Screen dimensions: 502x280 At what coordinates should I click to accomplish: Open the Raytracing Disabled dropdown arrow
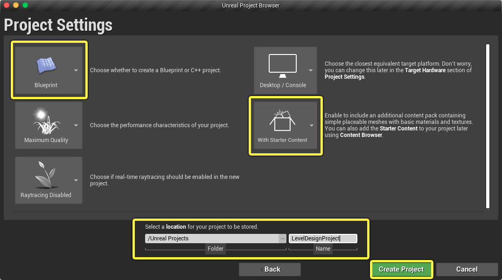tap(76, 180)
